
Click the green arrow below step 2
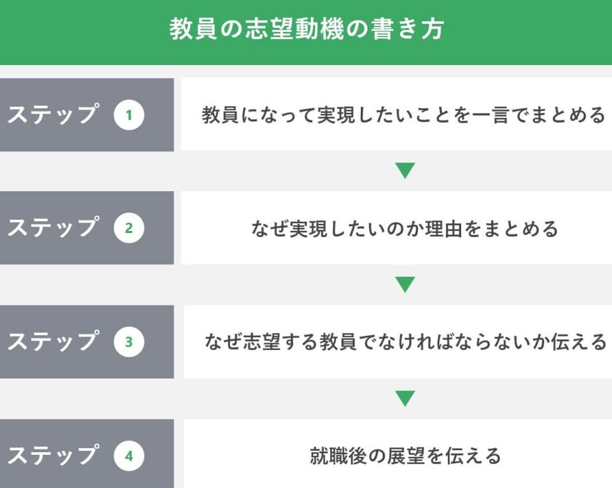(x=405, y=285)
